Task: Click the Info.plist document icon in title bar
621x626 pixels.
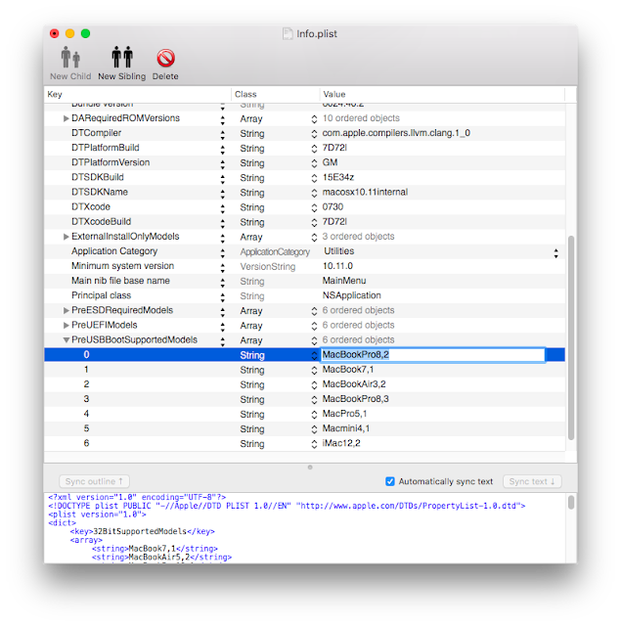Action: (x=288, y=34)
